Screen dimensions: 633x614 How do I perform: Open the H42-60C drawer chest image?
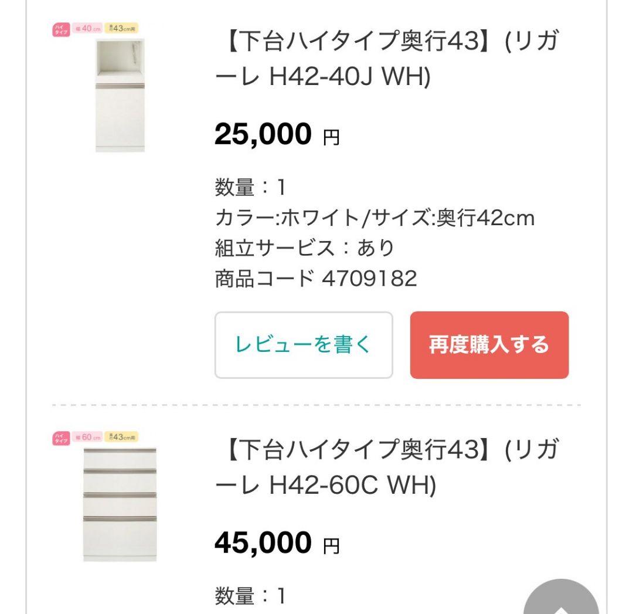click(x=120, y=503)
